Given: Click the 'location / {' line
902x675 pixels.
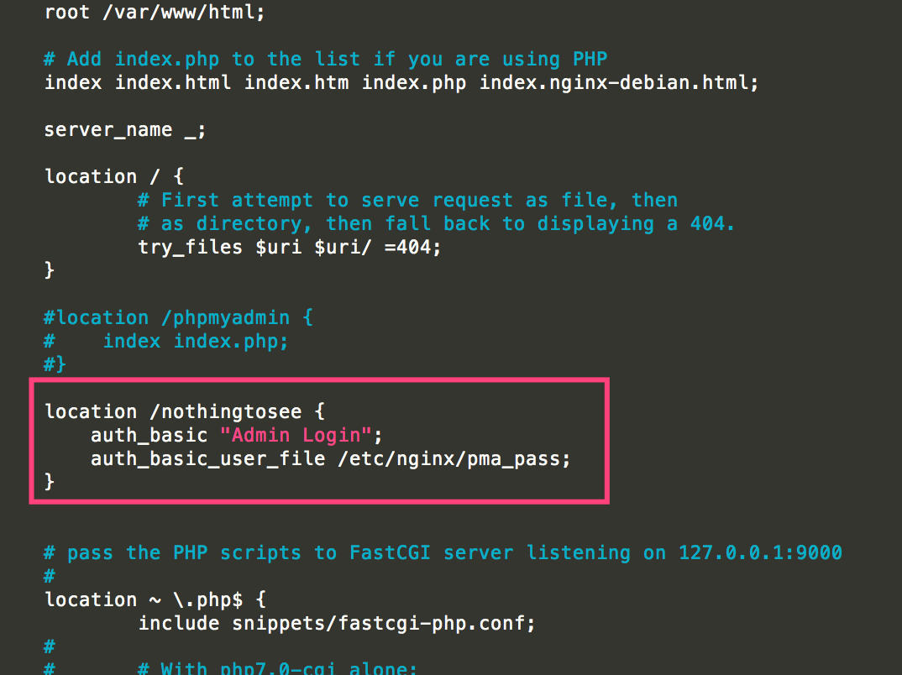Looking at the screenshot, I should (114, 176).
